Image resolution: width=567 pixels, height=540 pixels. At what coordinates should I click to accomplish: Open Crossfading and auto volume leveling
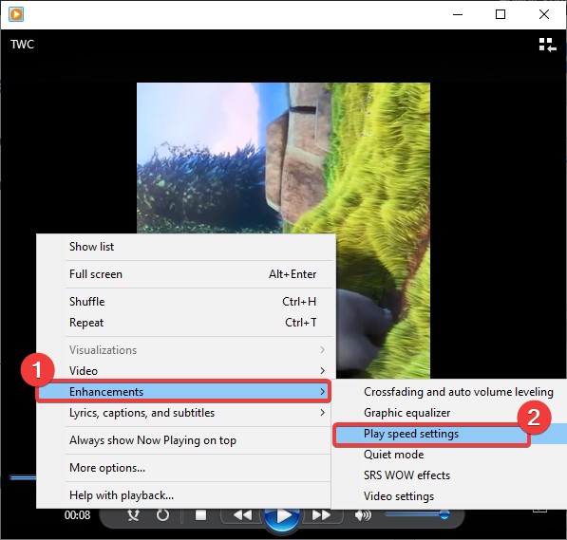click(449, 392)
